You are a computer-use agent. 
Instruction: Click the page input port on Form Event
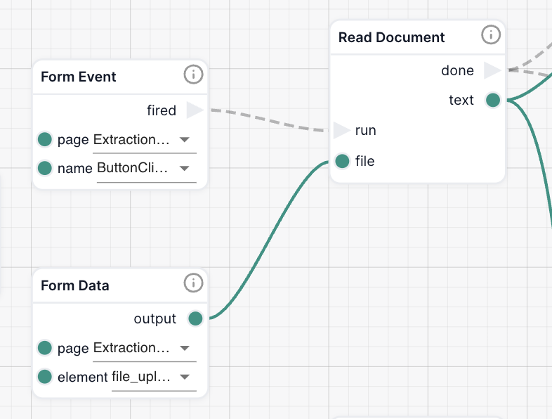click(45, 139)
